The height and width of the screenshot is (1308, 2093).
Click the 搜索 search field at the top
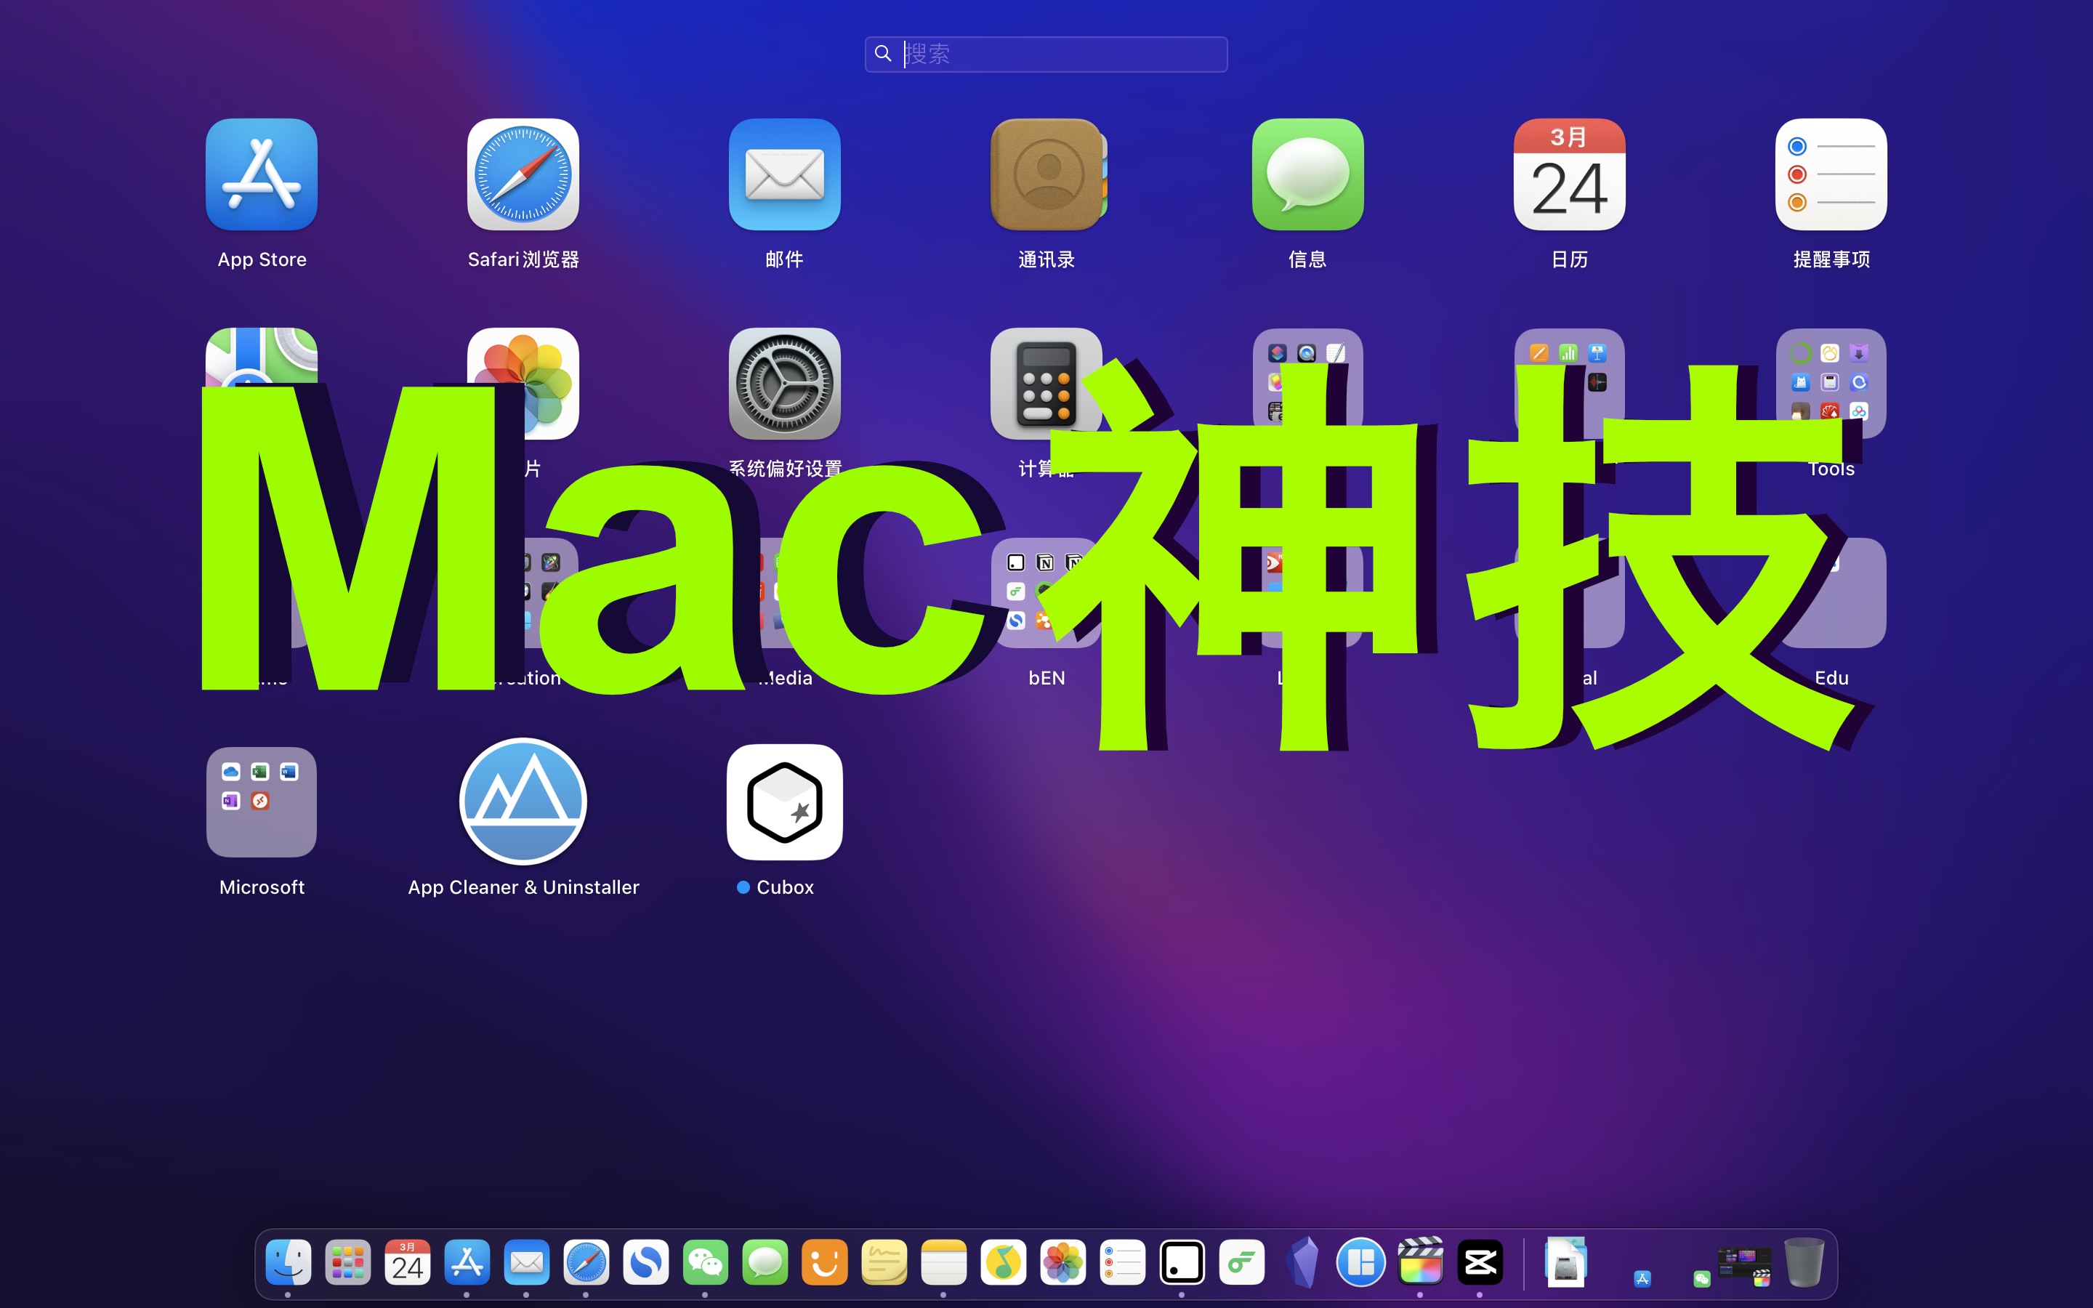(1046, 54)
